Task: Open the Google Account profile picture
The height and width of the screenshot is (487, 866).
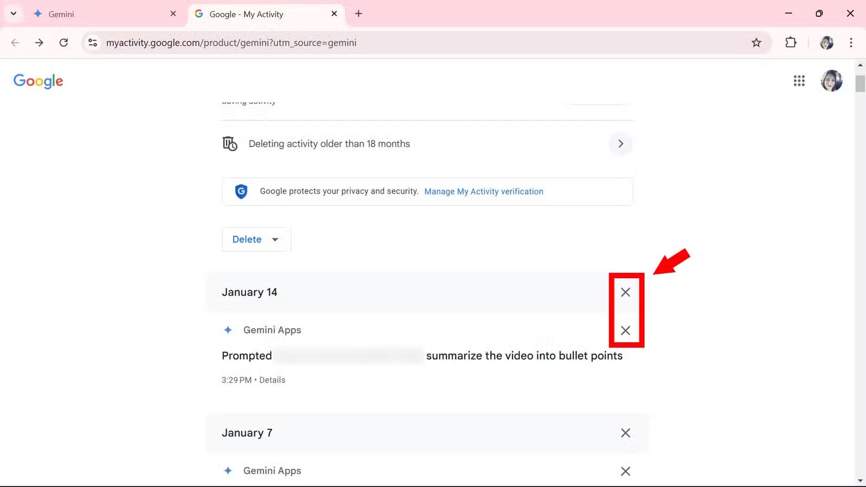Action: [831, 81]
